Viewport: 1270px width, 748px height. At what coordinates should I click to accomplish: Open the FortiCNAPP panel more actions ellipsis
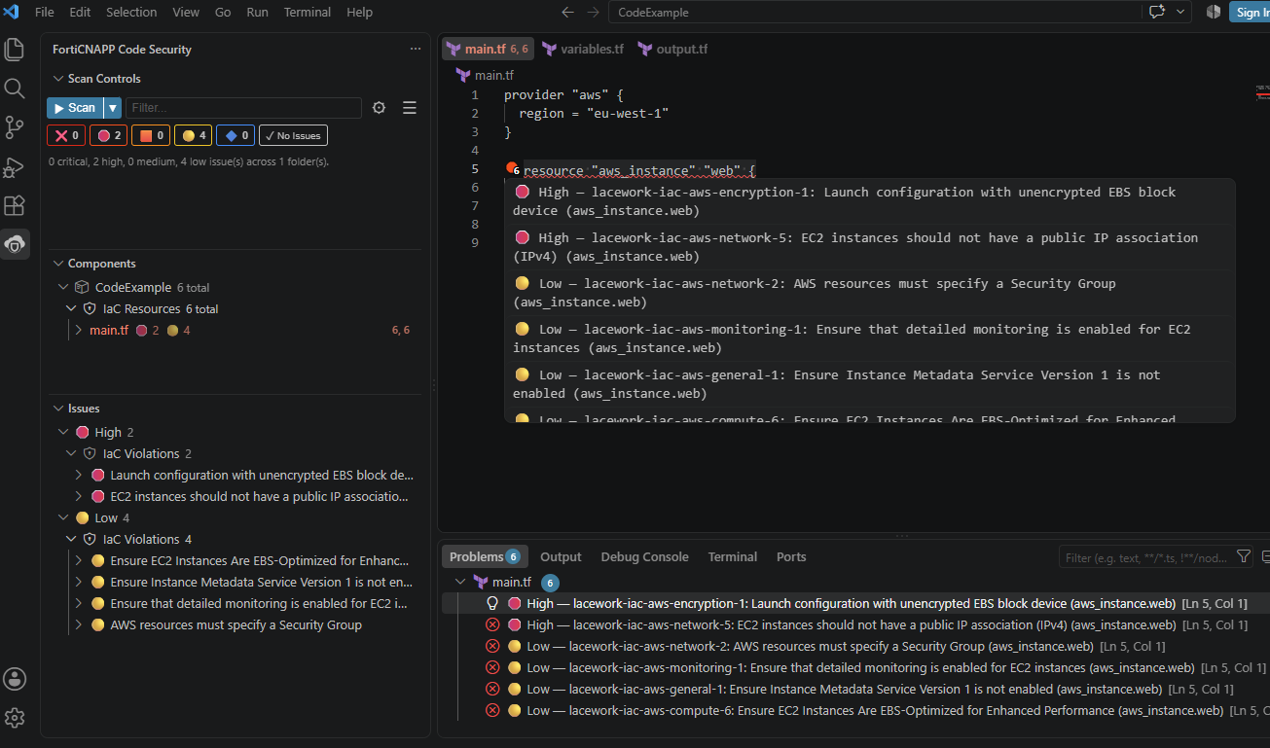pyautogui.click(x=416, y=49)
